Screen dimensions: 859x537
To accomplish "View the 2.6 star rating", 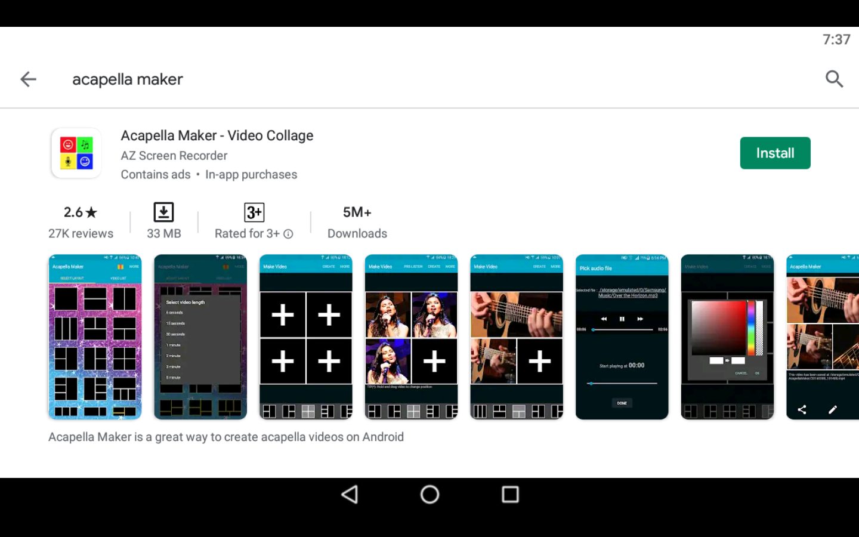I will (81, 212).
